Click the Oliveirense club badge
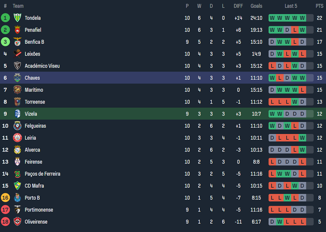The height and width of the screenshot is (232, 326). coord(18,222)
